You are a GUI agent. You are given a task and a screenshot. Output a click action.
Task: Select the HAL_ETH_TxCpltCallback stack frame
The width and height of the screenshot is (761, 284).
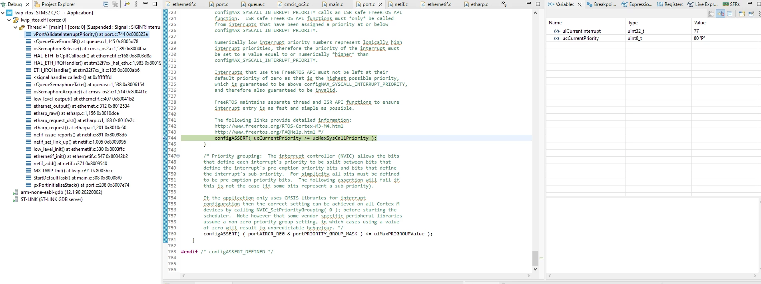click(x=88, y=56)
